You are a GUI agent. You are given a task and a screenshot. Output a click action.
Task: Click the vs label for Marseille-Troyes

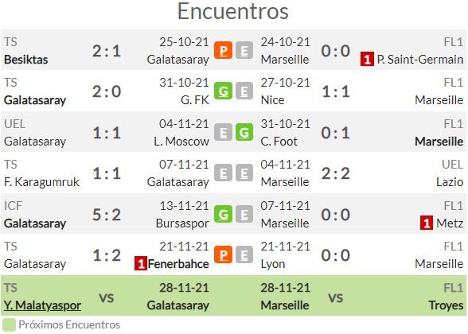pos(336,297)
